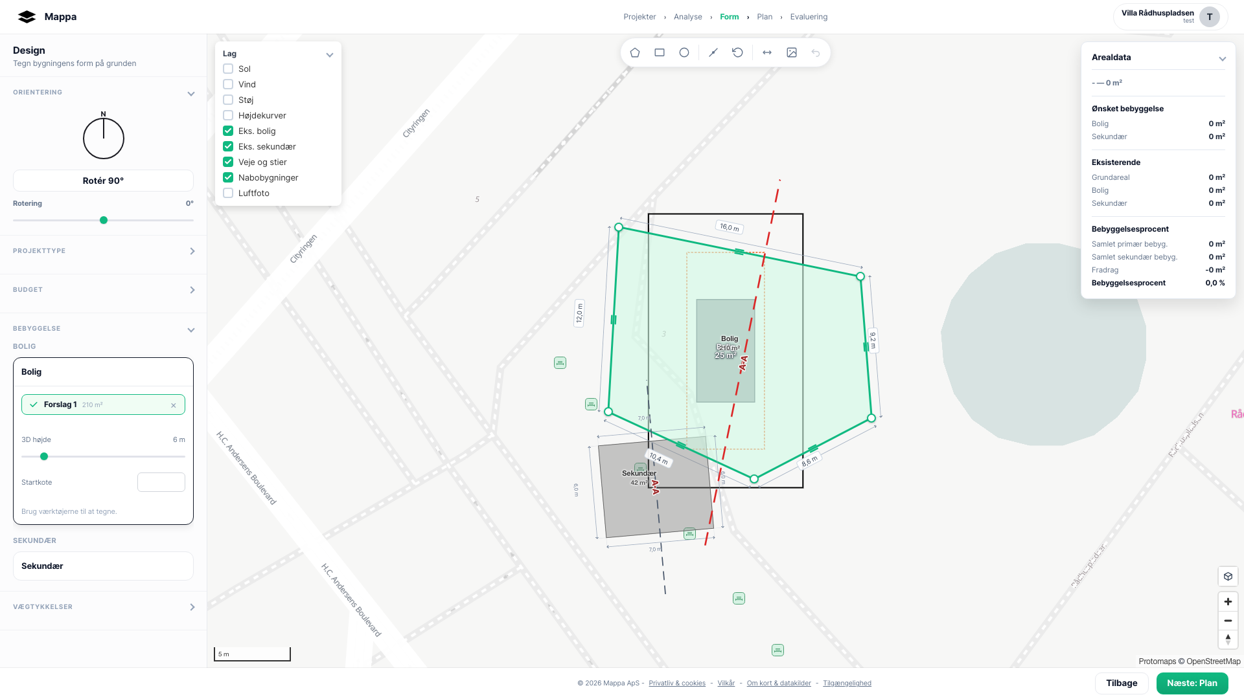Screen dimensions: 1244x699
Task: Open the image import tool
Action: [x=792, y=52]
